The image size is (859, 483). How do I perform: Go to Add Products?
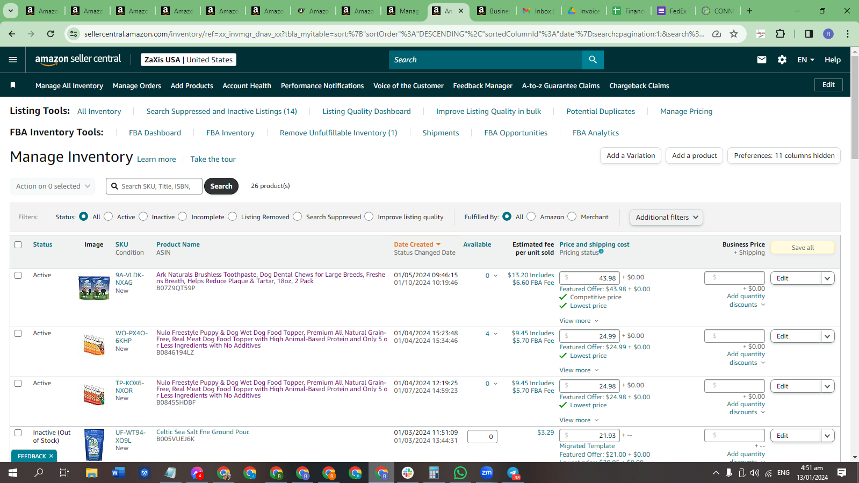[x=192, y=85]
